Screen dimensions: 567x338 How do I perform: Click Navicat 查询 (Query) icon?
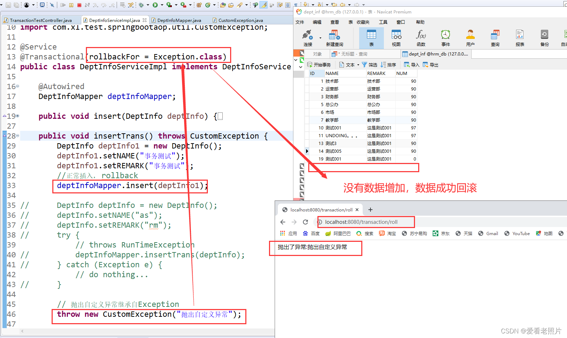click(x=495, y=38)
